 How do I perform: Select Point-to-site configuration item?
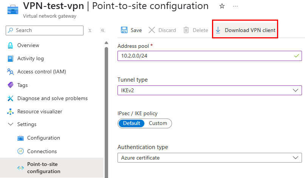pos(52,168)
